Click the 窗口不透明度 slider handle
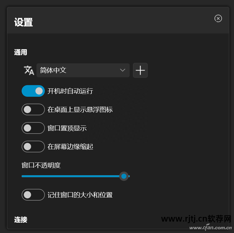The image size is (234, 233). pos(124,176)
